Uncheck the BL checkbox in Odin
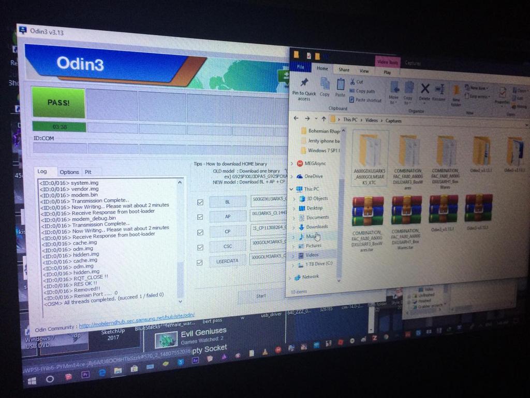This screenshot has height=398, width=530. click(x=200, y=202)
